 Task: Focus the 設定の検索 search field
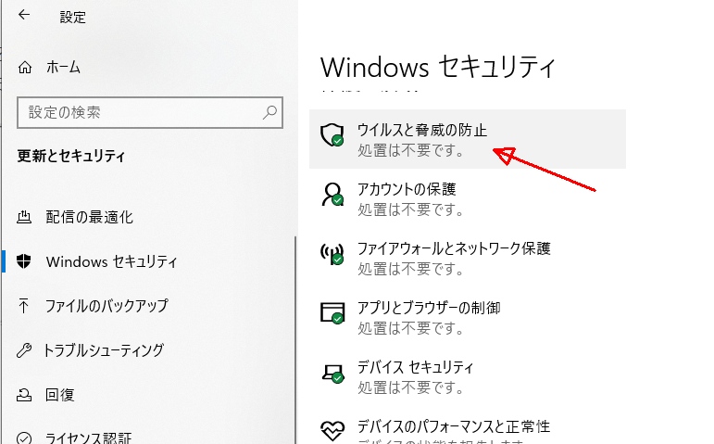pos(139,112)
